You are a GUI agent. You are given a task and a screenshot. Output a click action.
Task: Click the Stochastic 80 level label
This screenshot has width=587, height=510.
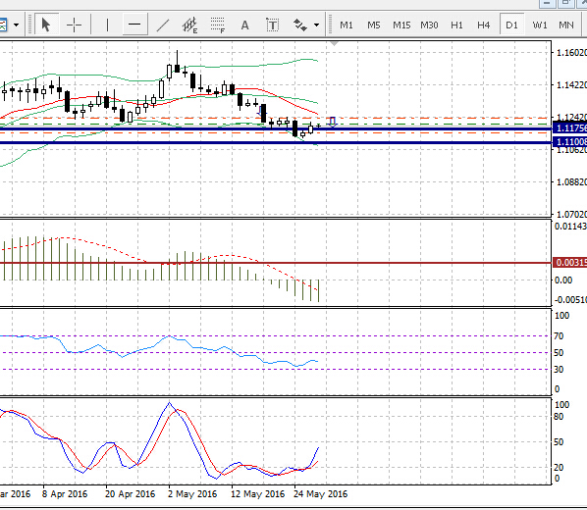click(x=559, y=417)
